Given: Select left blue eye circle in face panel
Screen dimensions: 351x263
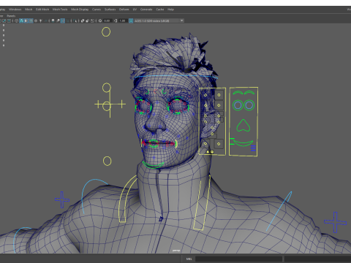Looking at the screenshot, I should (238, 105).
